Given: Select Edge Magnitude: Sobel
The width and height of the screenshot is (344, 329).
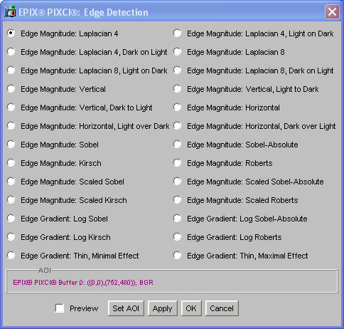Looking at the screenshot, I should pos(11,145).
